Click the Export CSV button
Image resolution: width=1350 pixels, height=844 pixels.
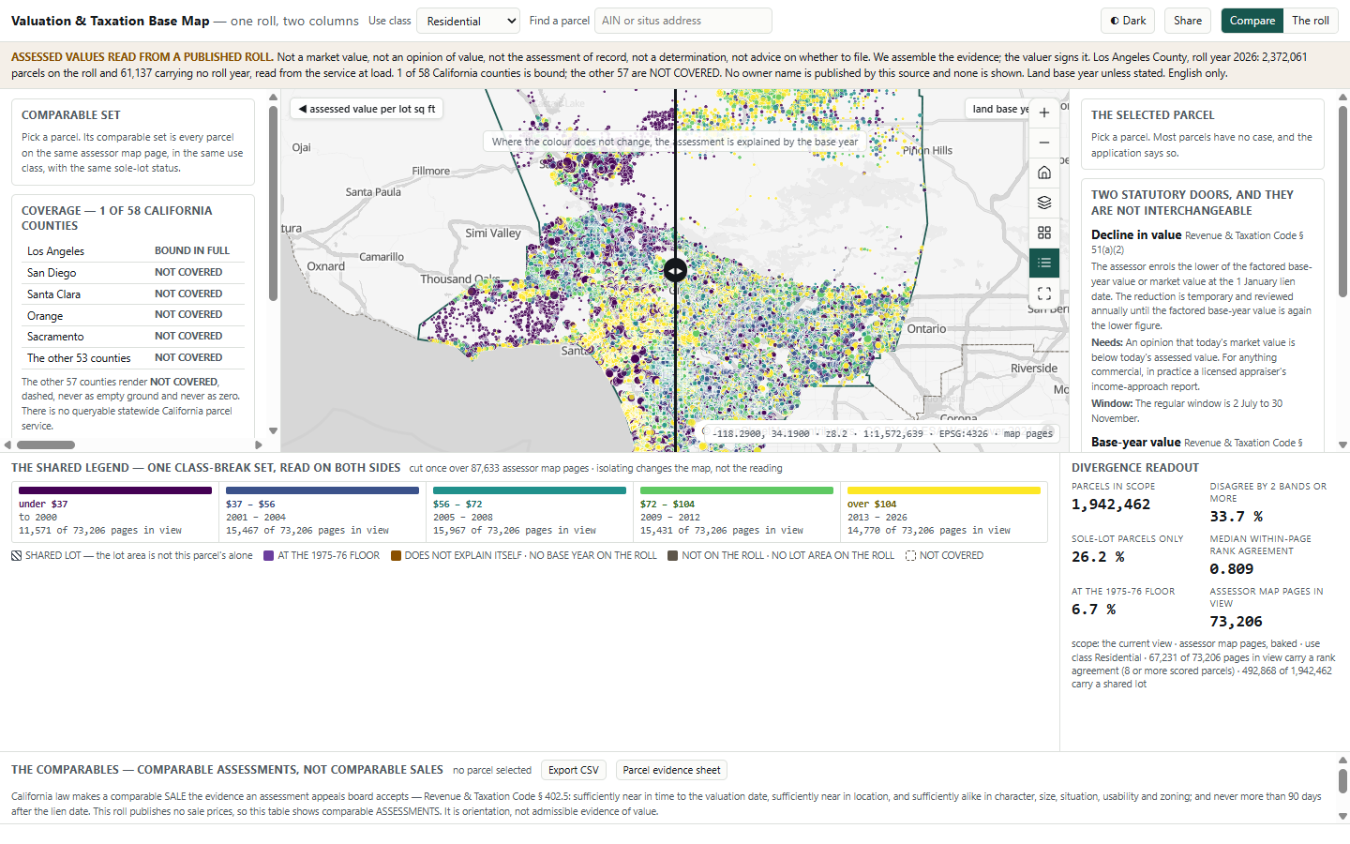(x=574, y=770)
